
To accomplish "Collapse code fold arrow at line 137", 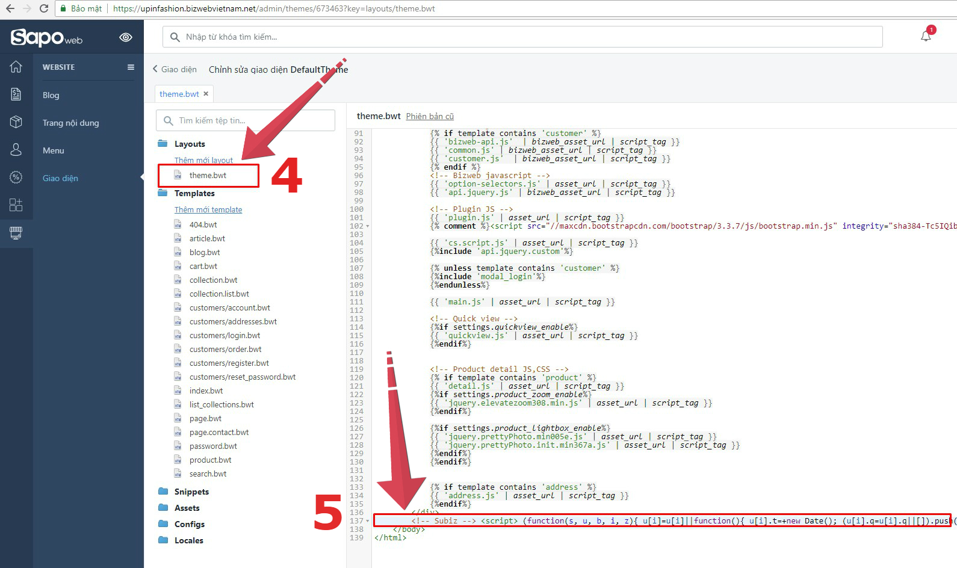I will [x=368, y=521].
